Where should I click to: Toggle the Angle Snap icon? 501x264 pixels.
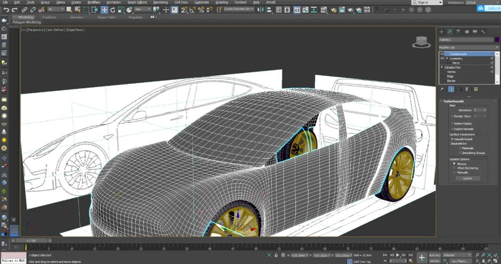coord(193,9)
